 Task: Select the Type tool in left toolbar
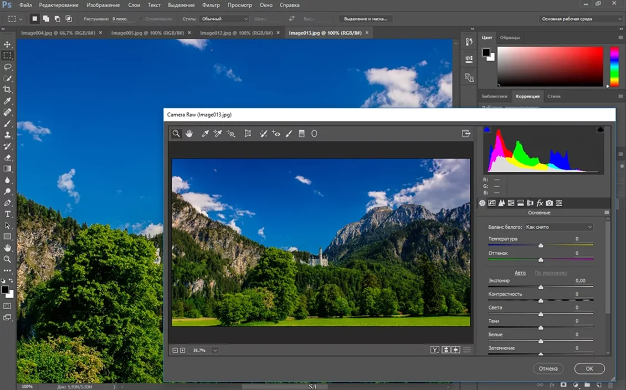point(7,214)
